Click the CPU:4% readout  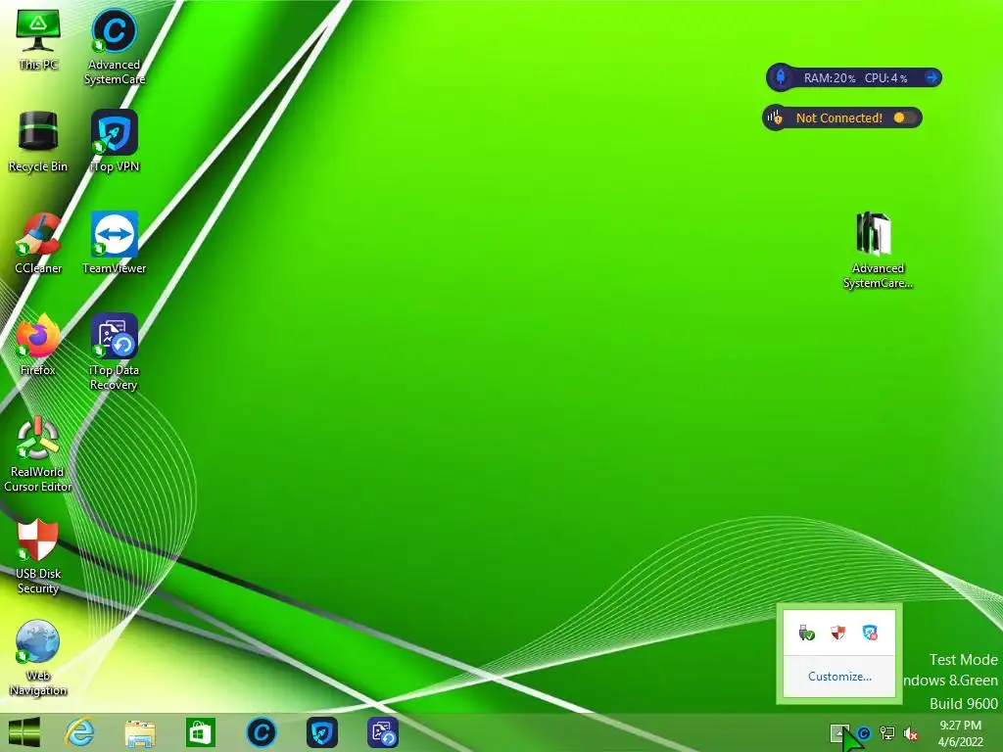pyautogui.click(x=885, y=78)
